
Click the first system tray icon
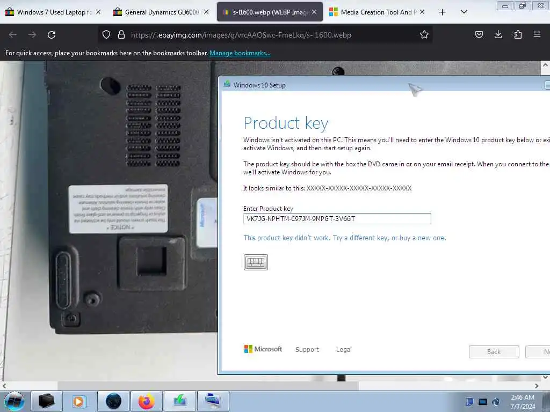pyautogui.click(x=469, y=402)
